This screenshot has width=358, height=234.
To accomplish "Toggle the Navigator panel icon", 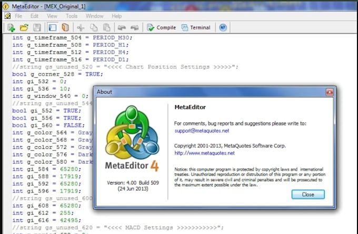I will [53, 27].
